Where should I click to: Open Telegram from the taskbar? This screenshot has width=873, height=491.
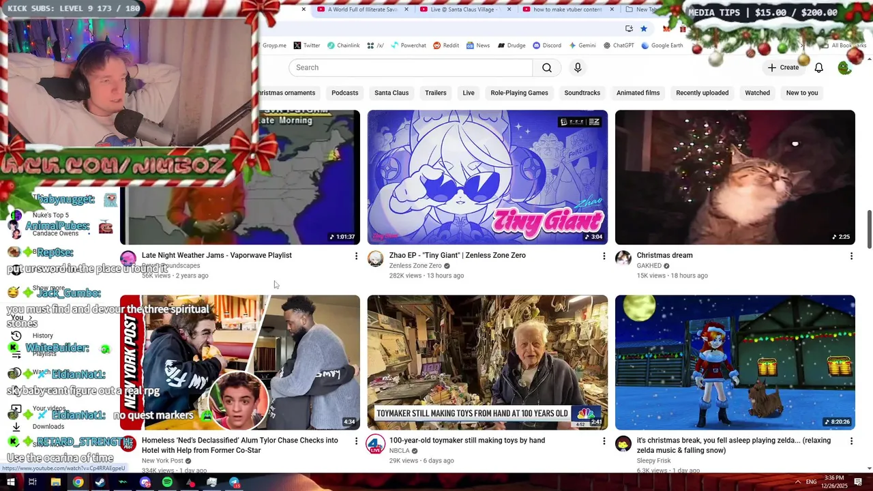tap(234, 482)
